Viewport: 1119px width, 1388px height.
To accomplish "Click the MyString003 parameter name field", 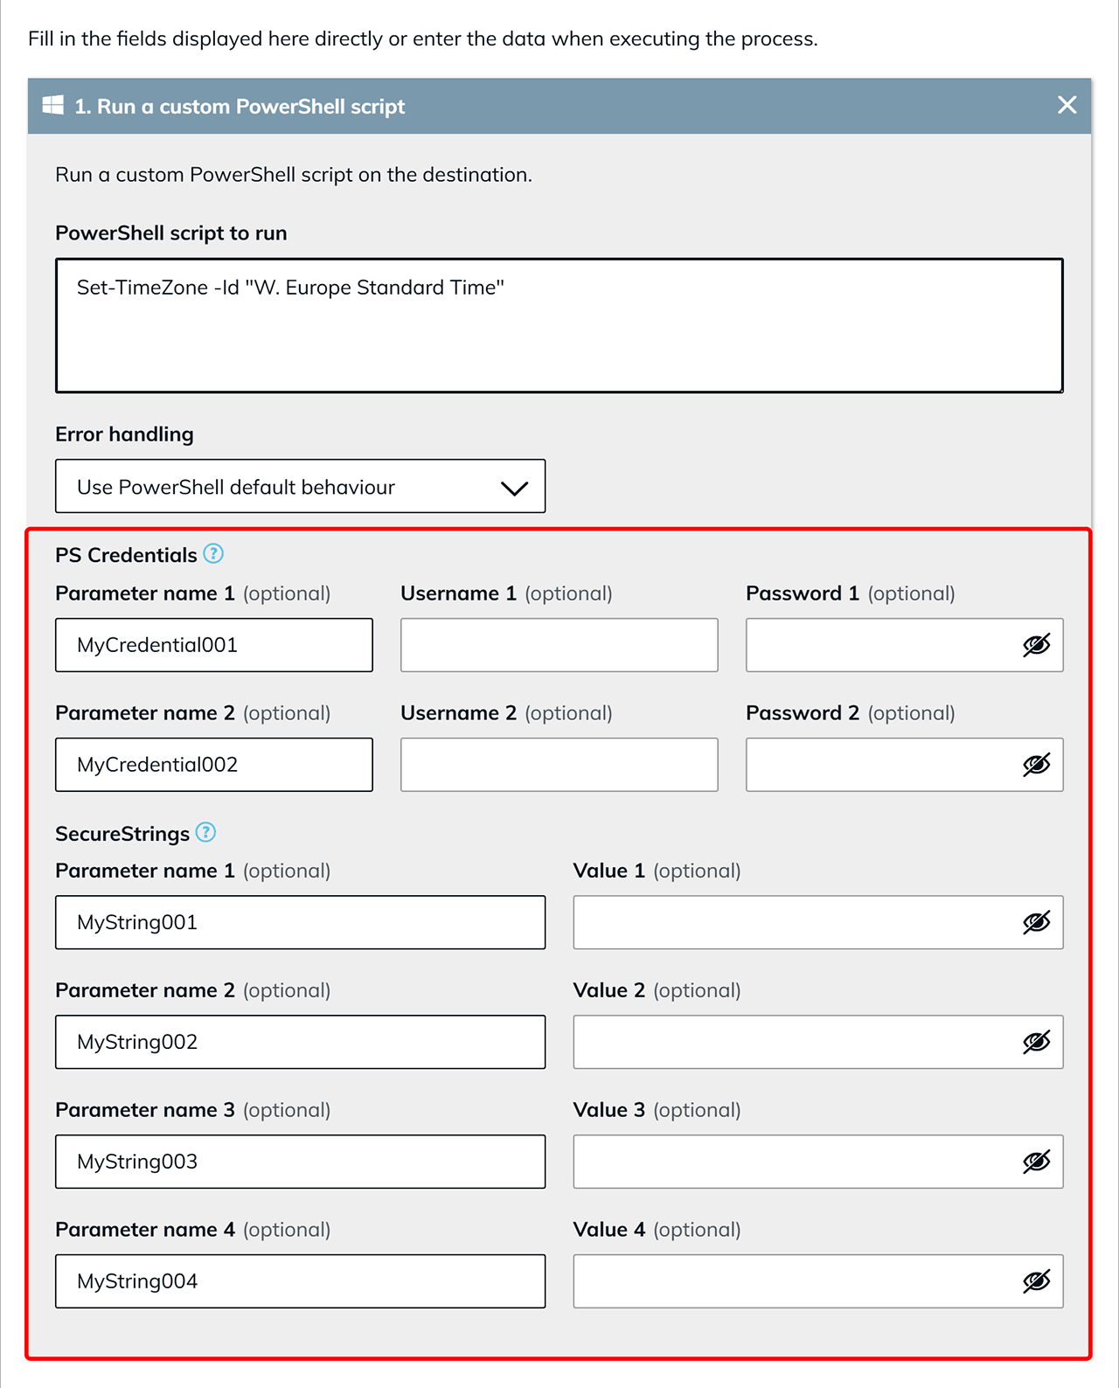I will [x=300, y=1162].
